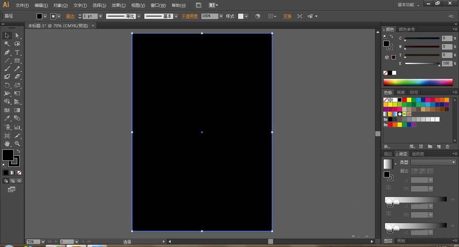
Task: Click the delete swatch trash icon
Action: [x=448, y=147]
